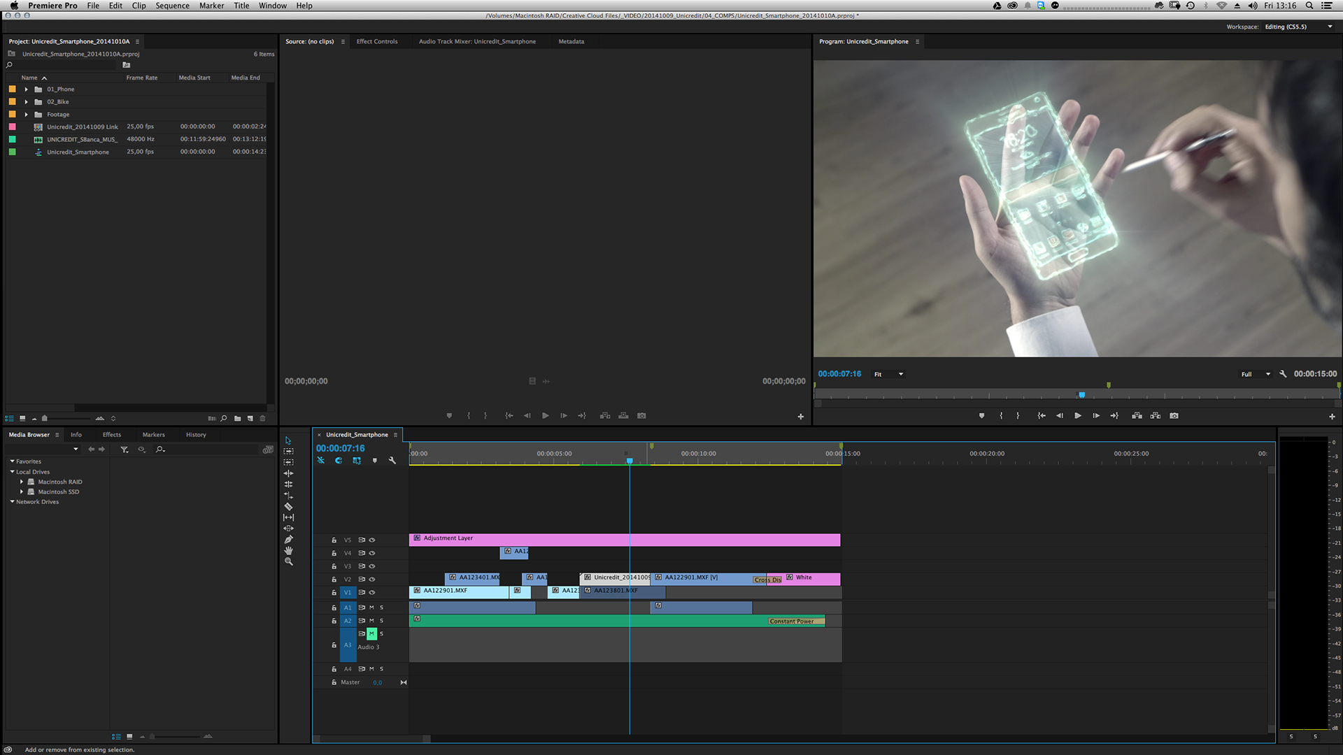Viewport: 1343px width, 755px height.
Task: Select the Razor tool
Action: [288, 506]
